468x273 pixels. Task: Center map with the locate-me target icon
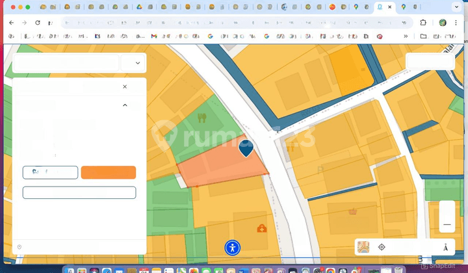382,247
